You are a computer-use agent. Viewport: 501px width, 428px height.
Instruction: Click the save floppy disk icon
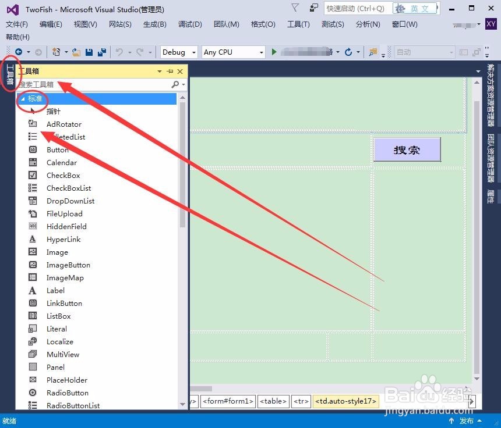pos(89,52)
